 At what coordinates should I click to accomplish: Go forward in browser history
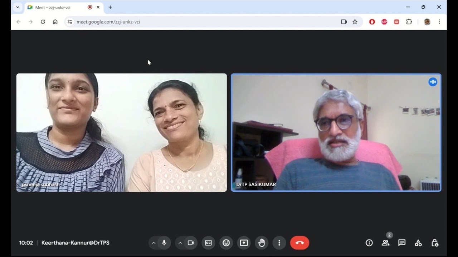click(x=31, y=22)
